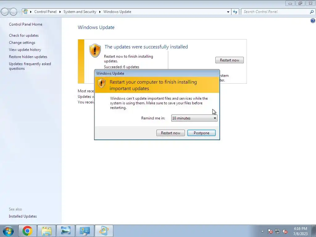Viewport: 316px width, 237px height.
Task: Click the See also label
Action: [15, 209]
